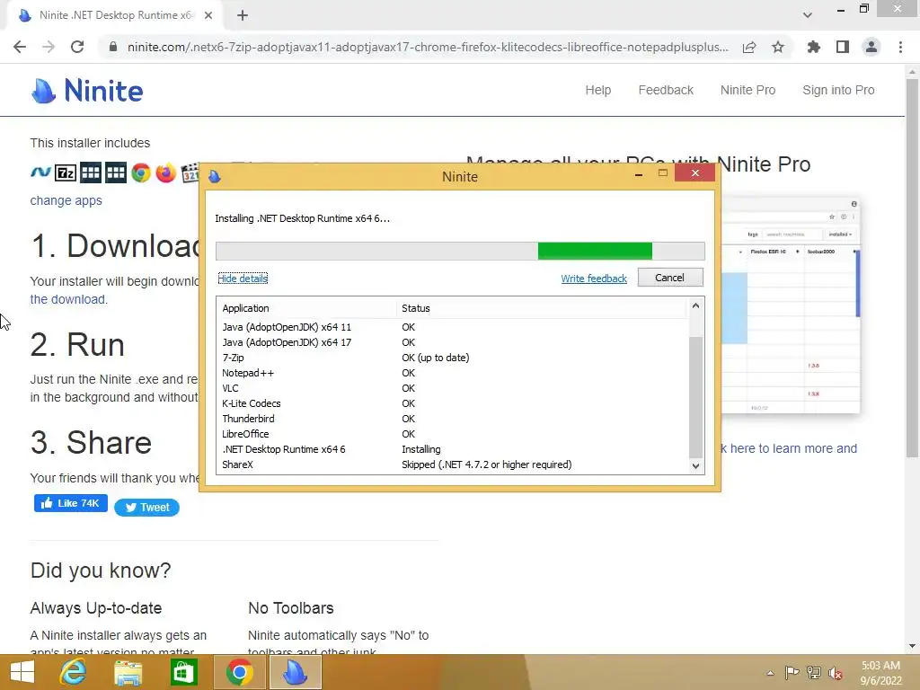This screenshot has width=920, height=690.
Task: Open a new browser tab with plus
Action: tap(243, 15)
